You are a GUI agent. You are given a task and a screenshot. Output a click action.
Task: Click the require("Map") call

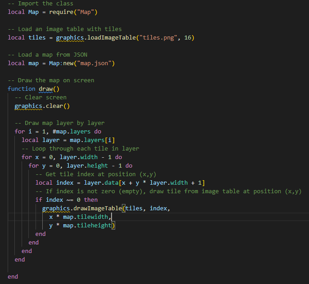click(x=73, y=12)
